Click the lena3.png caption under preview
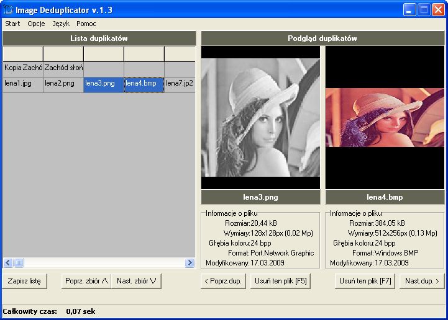448x320 pixels. (260, 197)
